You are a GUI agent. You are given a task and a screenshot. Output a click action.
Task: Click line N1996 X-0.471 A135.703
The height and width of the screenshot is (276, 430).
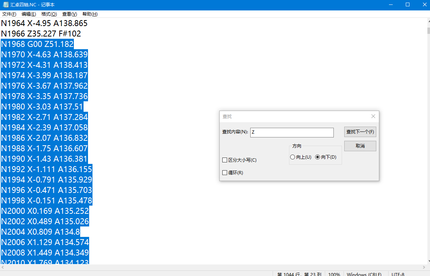point(47,190)
